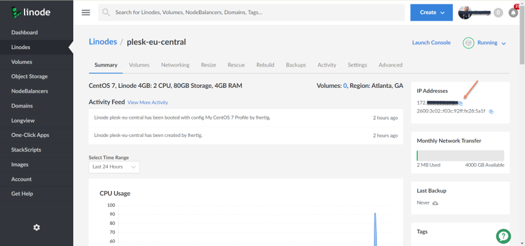Click the Linode logo

[31, 12]
